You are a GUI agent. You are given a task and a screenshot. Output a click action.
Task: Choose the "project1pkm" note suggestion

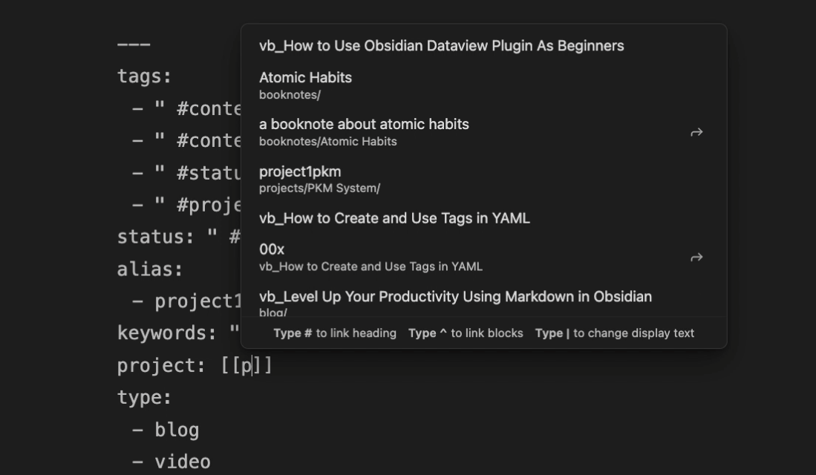tap(300, 171)
